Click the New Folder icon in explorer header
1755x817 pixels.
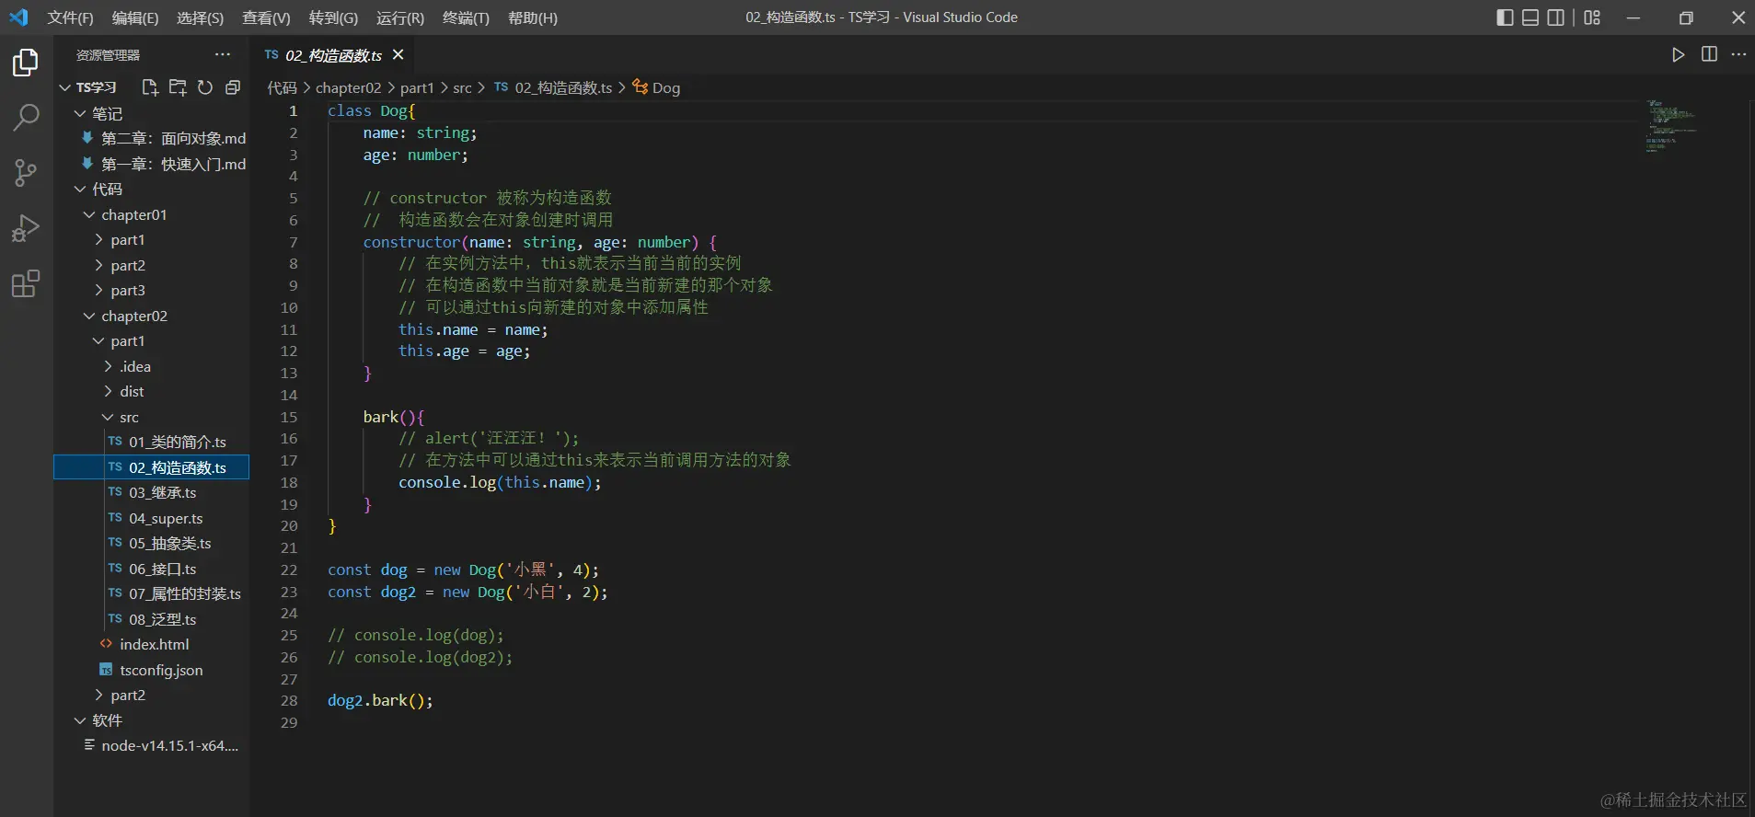178,87
